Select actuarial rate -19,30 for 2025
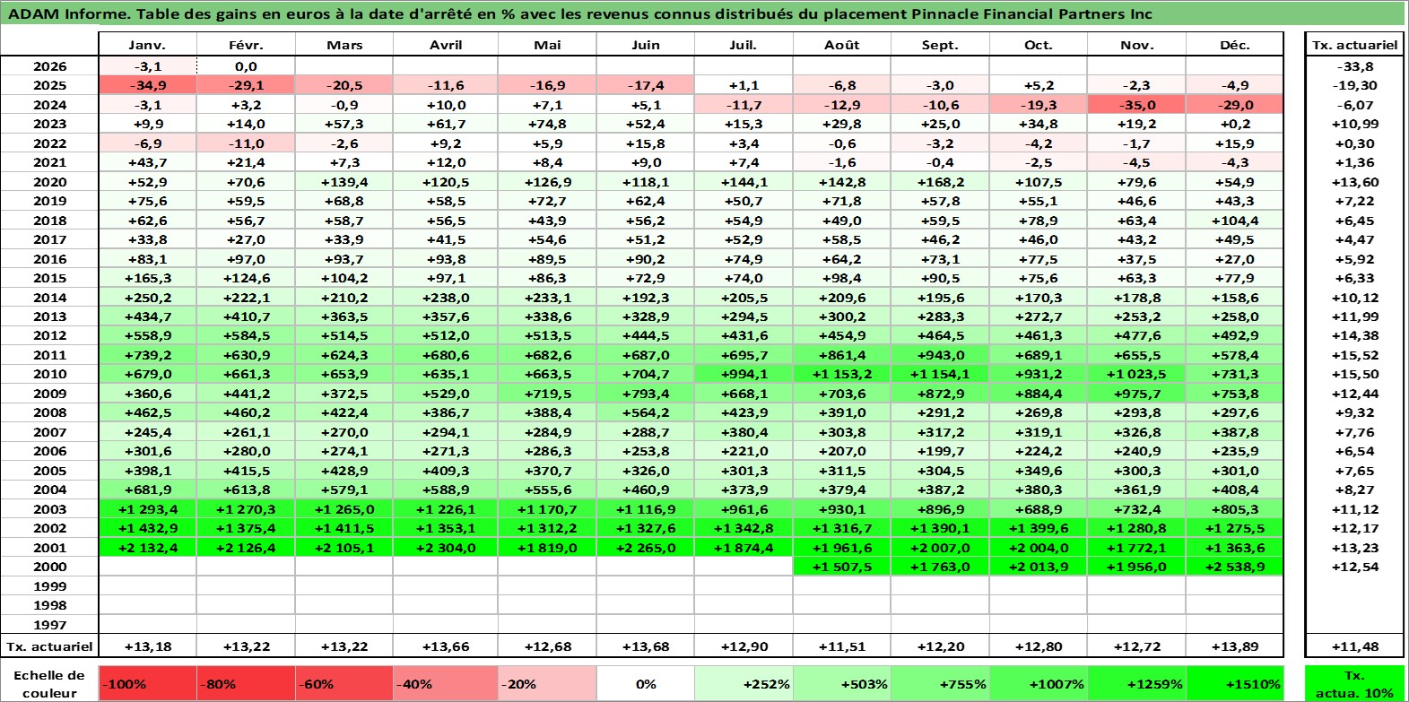1409x702 pixels. pyautogui.click(x=1354, y=85)
